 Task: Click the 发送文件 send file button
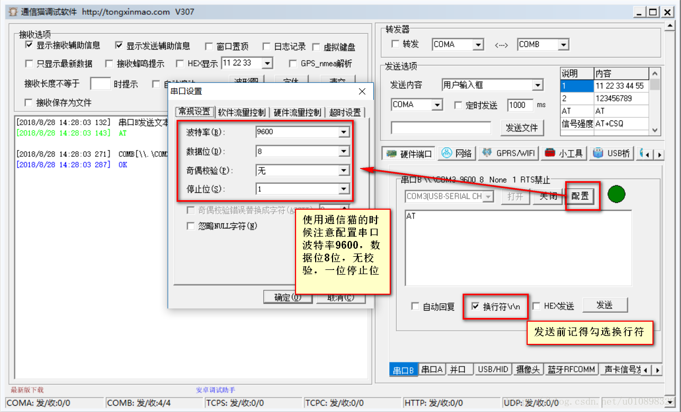click(522, 127)
